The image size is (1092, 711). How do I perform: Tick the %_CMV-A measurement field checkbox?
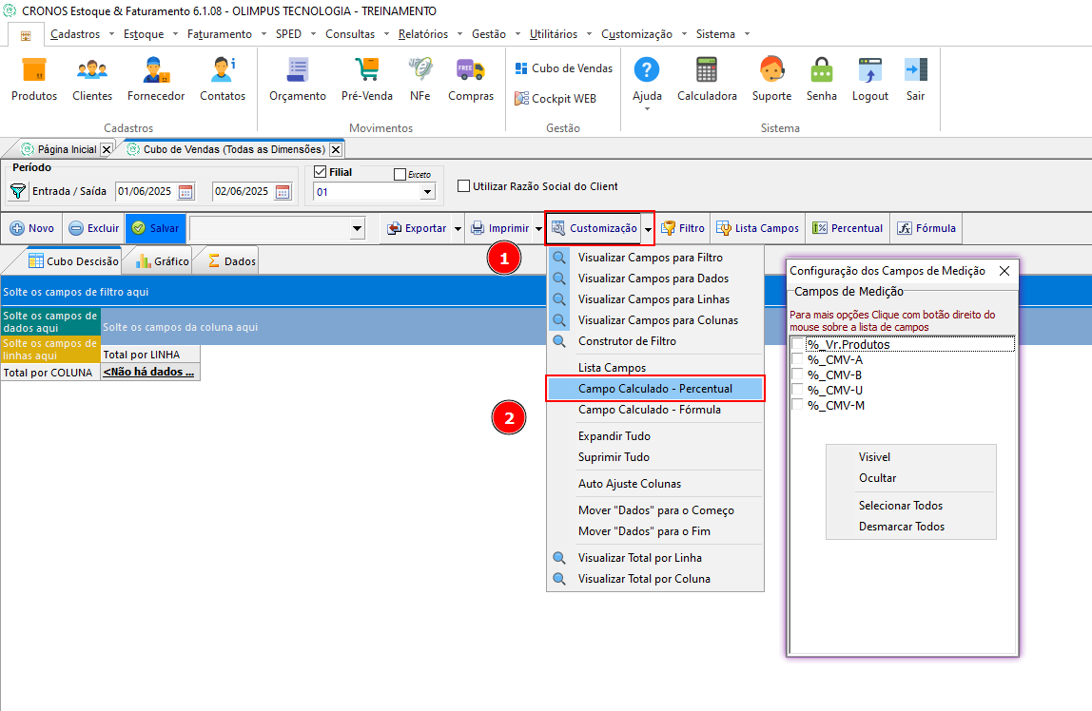coord(797,359)
